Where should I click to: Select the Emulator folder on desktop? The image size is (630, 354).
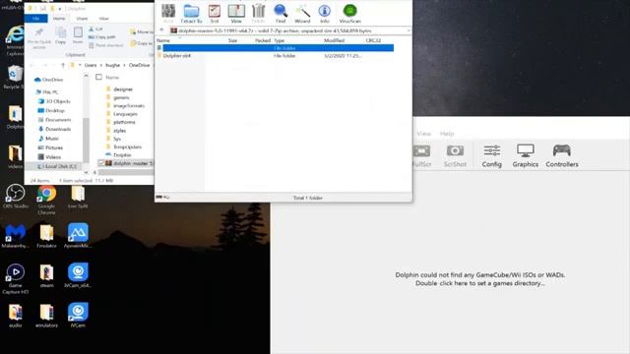pyautogui.click(x=46, y=236)
